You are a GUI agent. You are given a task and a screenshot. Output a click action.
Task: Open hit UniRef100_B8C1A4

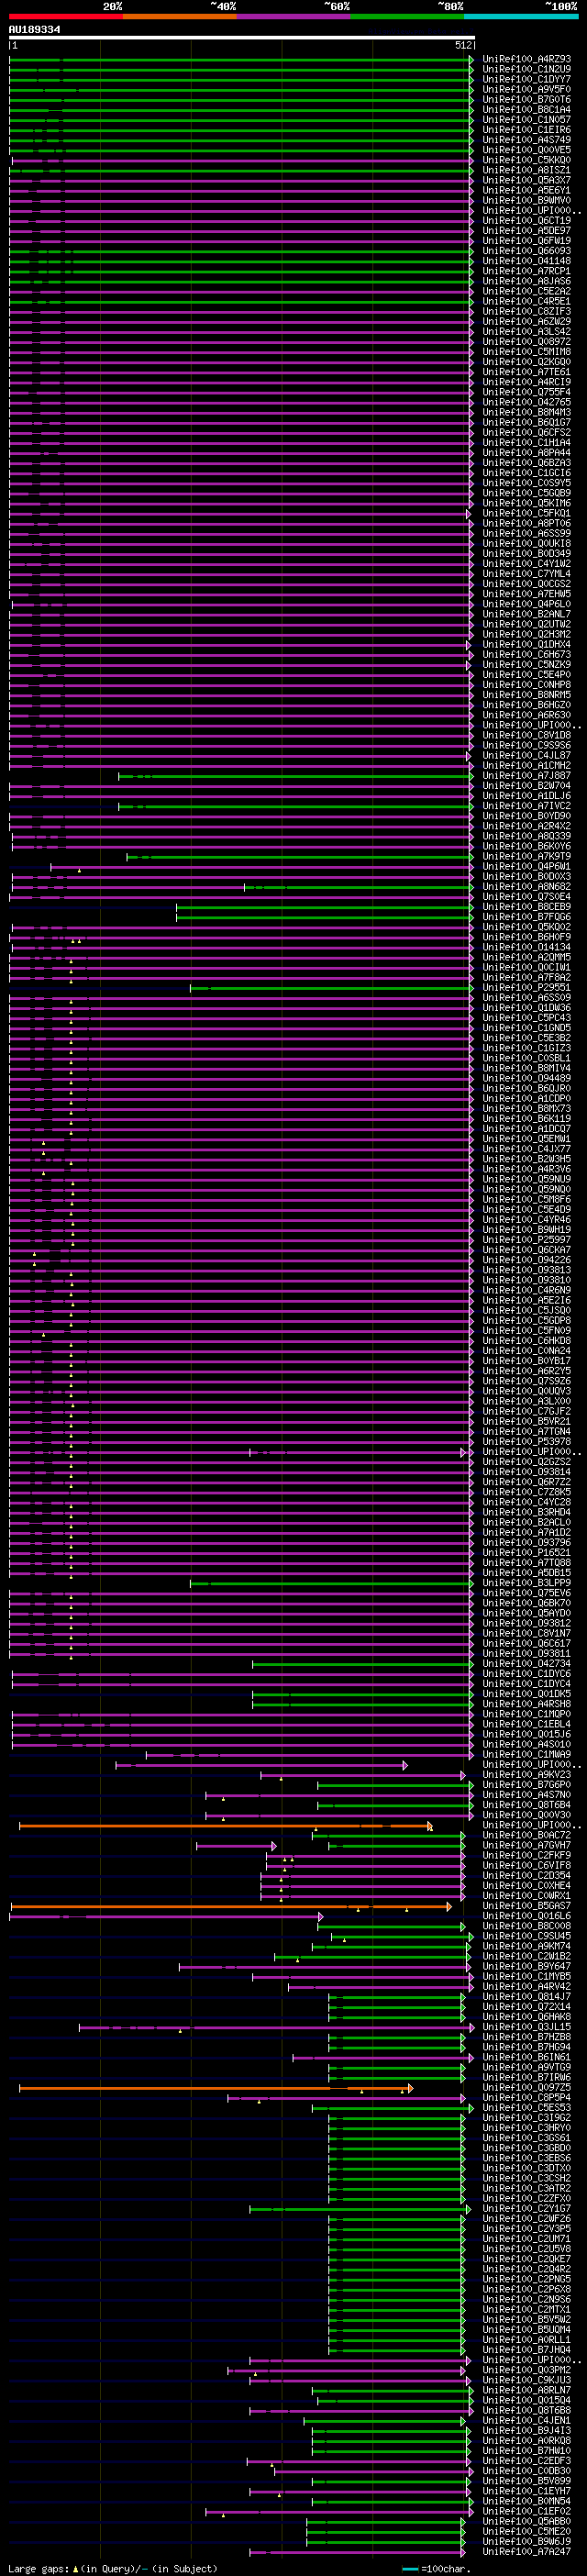pos(527,110)
